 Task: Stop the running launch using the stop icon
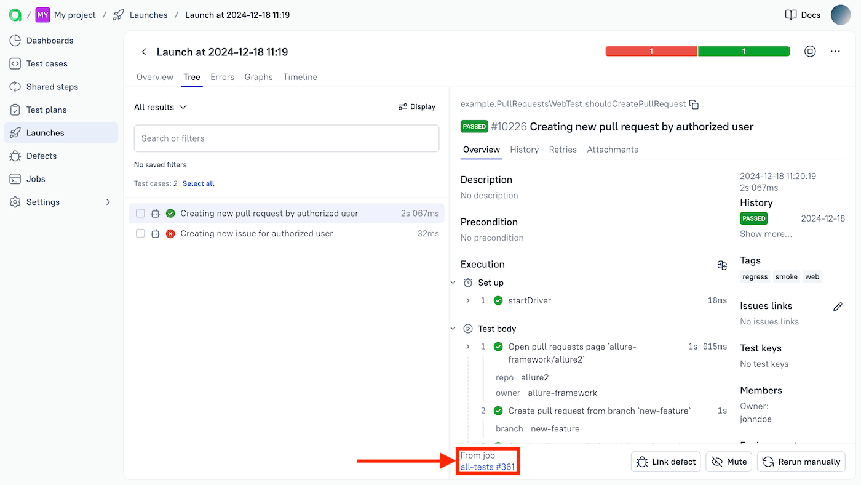point(809,52)
